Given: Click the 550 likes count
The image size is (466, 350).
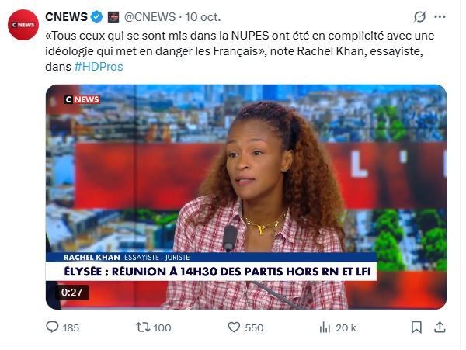Looking at the screenshot, I should tap(255, 327).
